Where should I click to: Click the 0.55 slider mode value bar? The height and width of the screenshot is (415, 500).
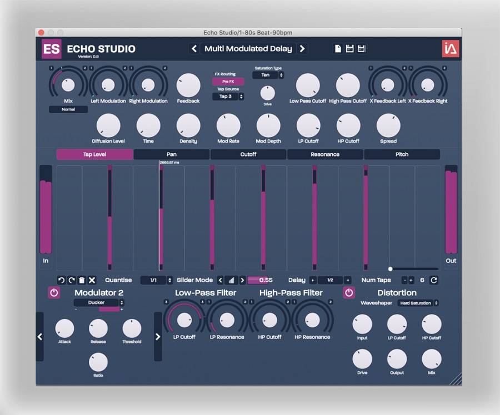coord(260,280)
